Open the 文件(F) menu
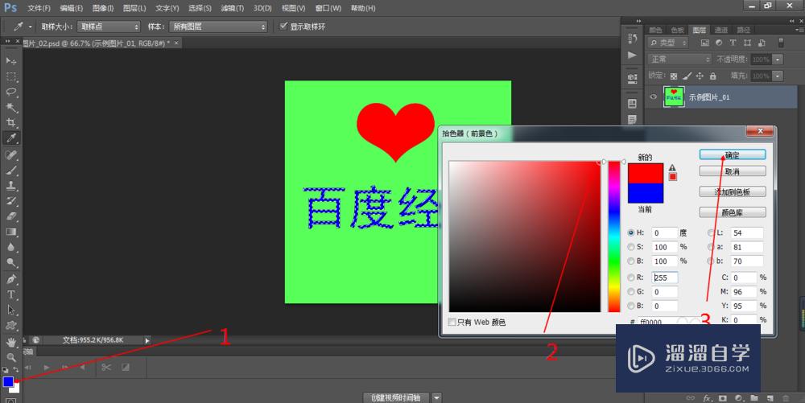 (x=39, y=8)
